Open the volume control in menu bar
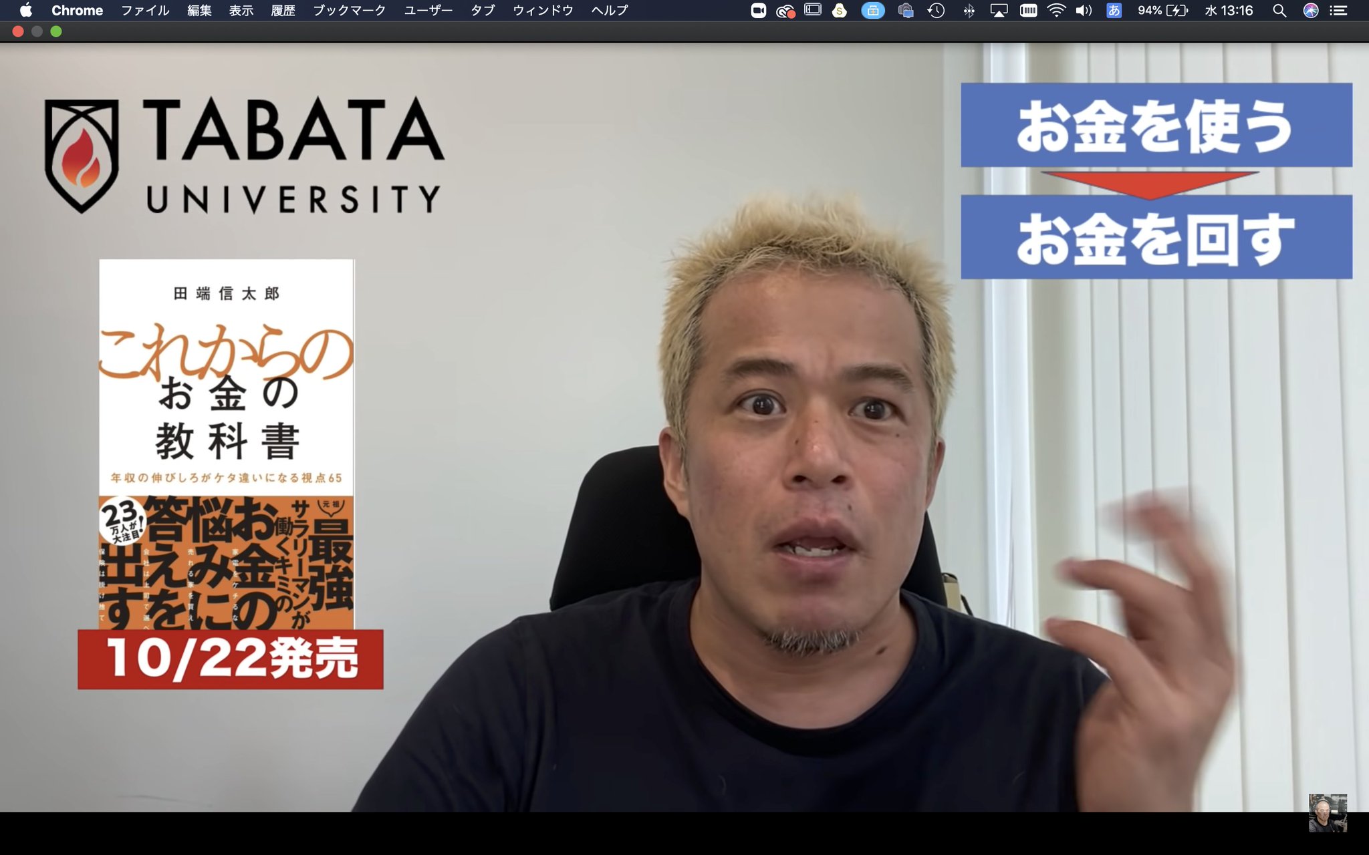 [x=1084, y=10]
